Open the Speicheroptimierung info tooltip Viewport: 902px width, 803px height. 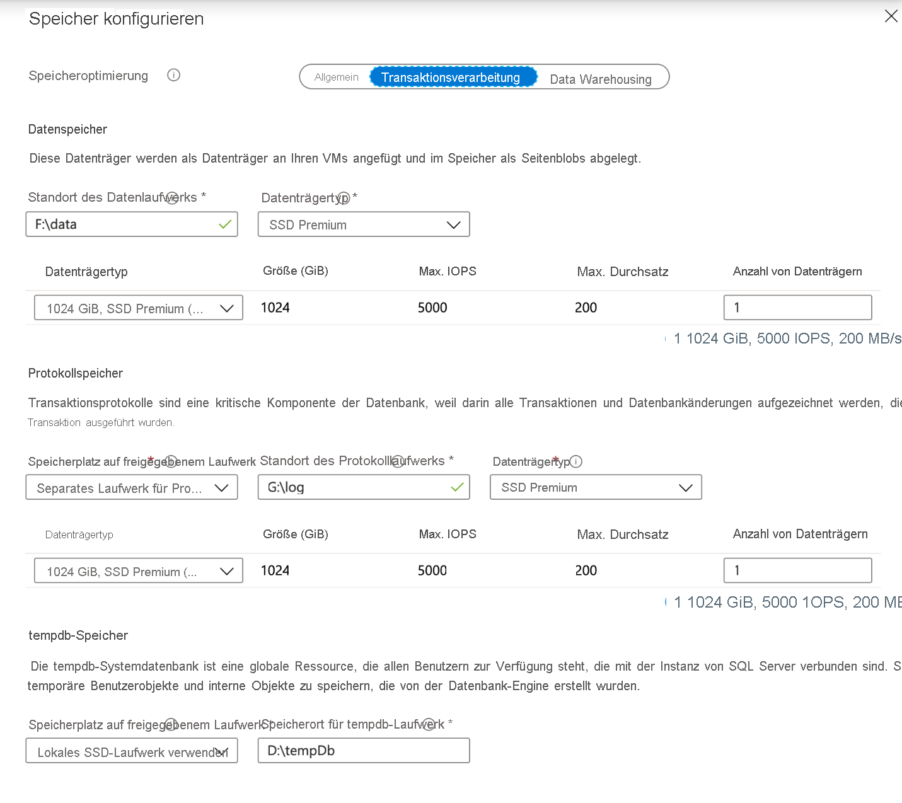coord(173,75)
